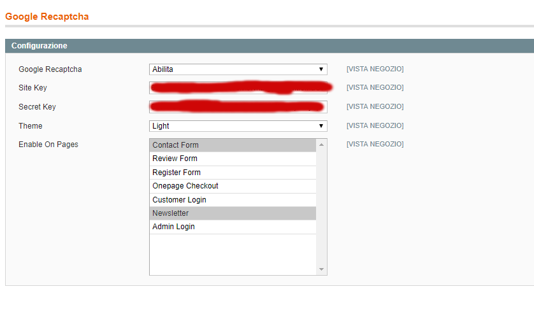Screen dimensions: 534x326
Task: Select Review Form in the pages list
Action: 233,159
